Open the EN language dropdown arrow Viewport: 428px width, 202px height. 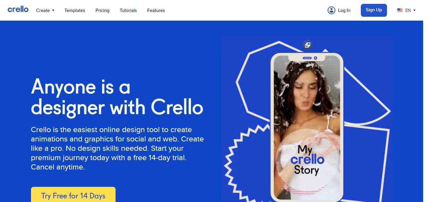414,10
